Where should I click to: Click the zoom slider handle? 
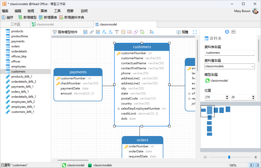coord(229,157)
